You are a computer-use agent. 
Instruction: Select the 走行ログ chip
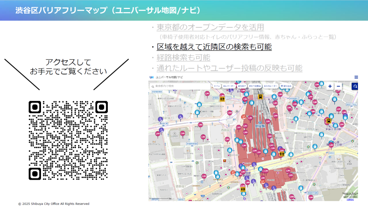point(241,86)
